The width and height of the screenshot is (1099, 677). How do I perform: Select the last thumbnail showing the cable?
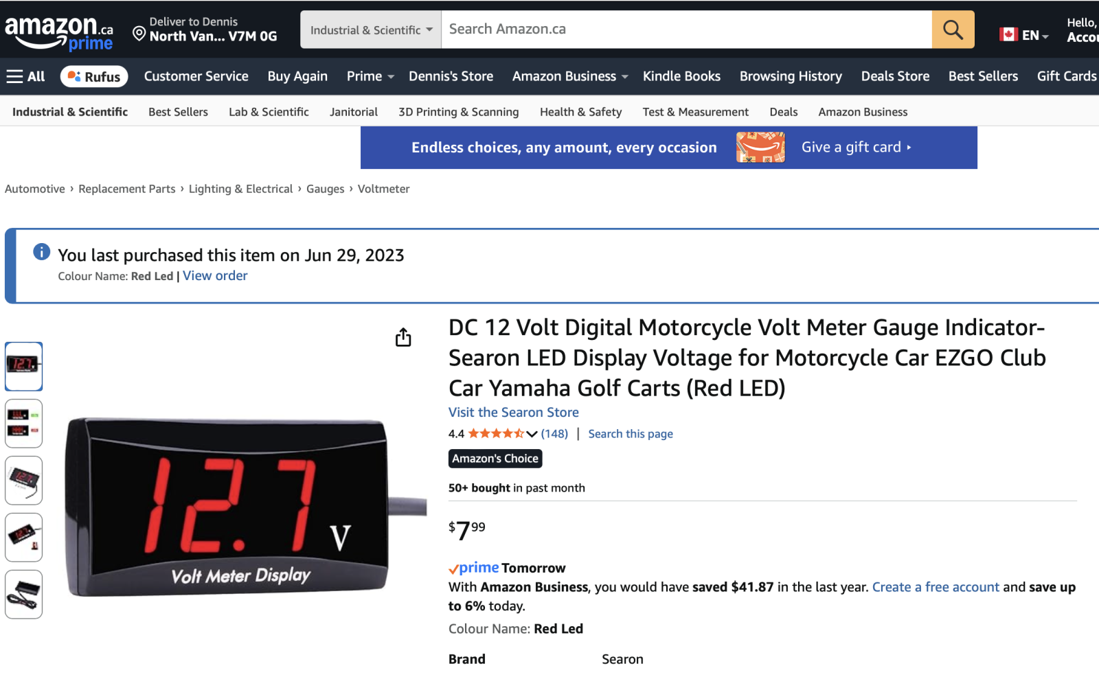pos(24,594)
